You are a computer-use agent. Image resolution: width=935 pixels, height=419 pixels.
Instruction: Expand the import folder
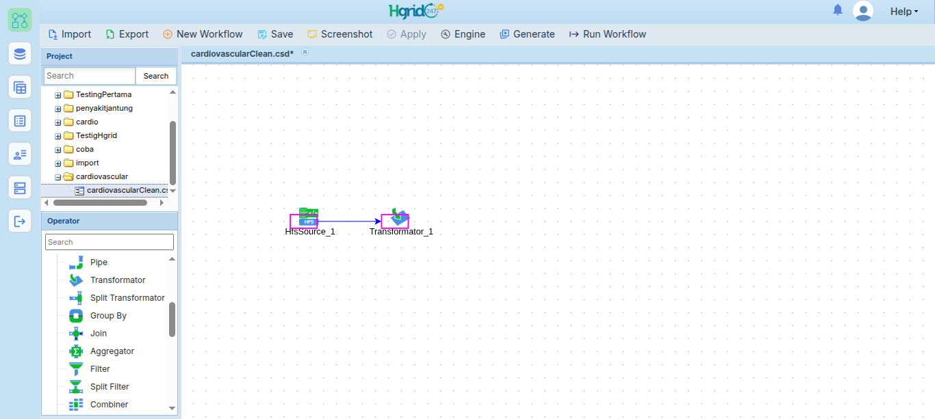pos(58,163)
